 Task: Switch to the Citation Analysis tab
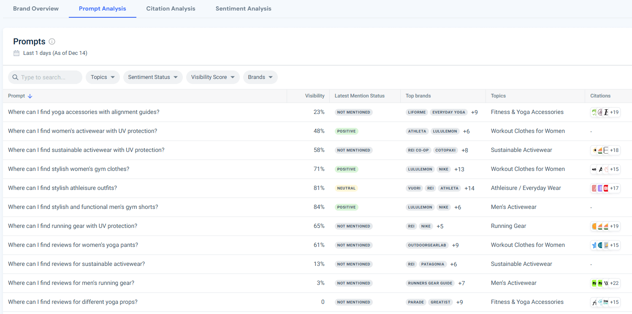click(171, 8)
